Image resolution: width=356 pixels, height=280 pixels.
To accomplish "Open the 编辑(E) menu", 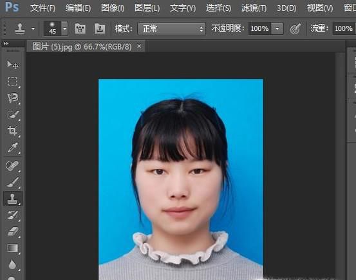I will [x=78, y=8].
